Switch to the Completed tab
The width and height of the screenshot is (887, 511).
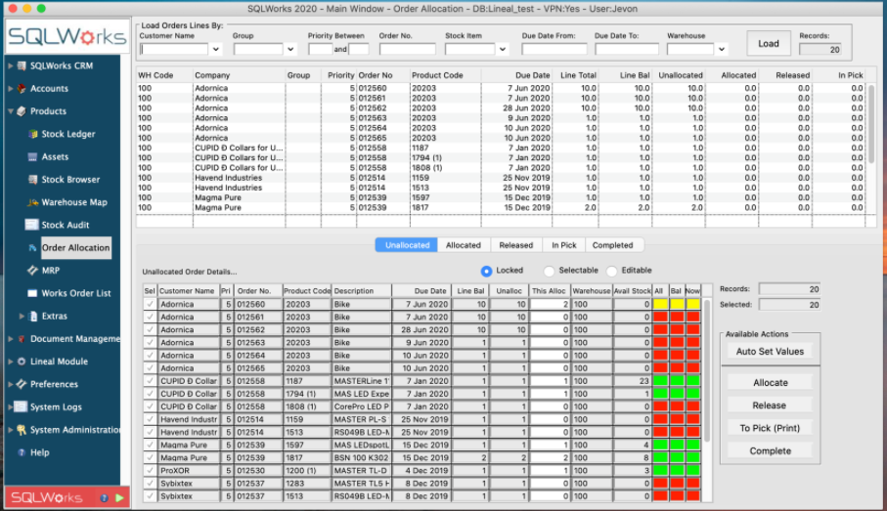pyautogui.click(x=612, y=245)
